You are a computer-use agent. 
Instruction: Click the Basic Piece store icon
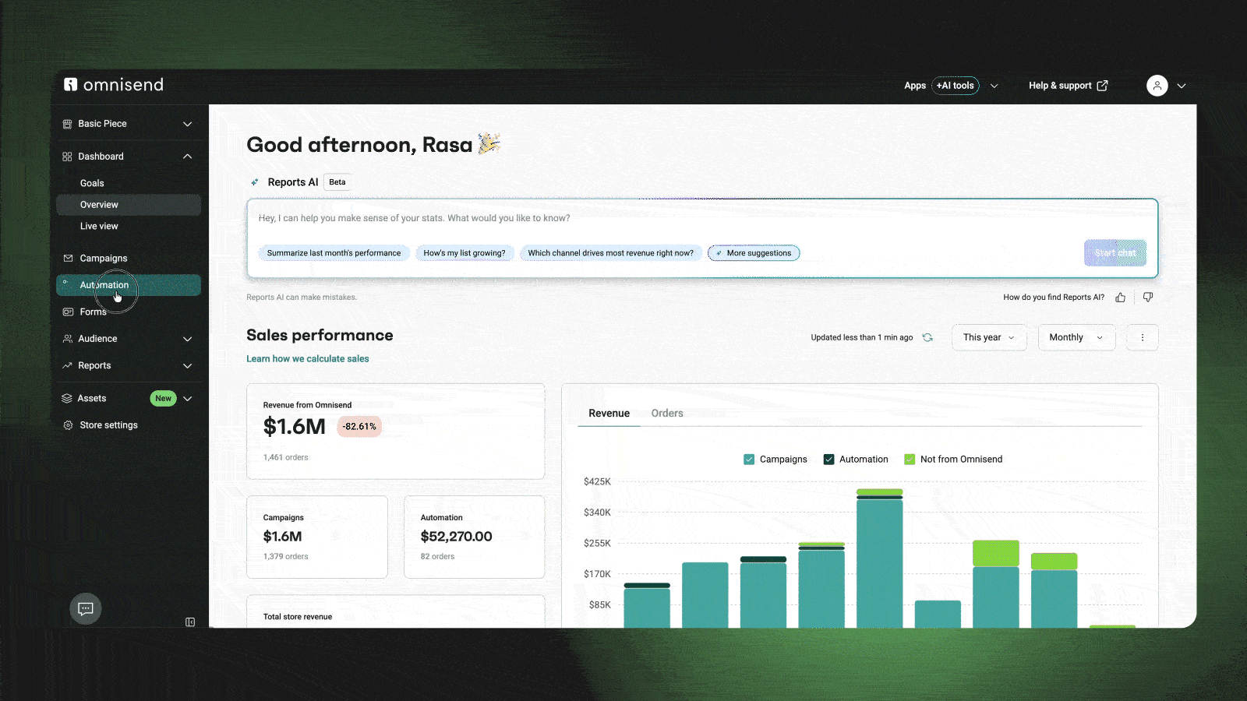point(67,124)
